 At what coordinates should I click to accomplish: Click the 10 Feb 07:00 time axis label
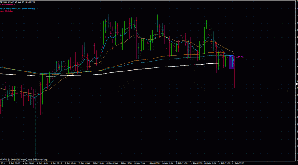click(196, 163)
